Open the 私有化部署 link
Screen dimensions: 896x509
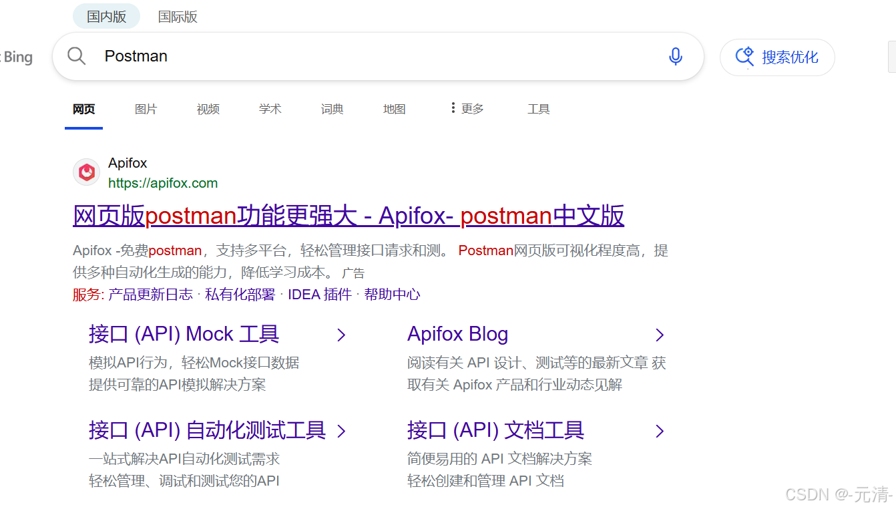240,295
